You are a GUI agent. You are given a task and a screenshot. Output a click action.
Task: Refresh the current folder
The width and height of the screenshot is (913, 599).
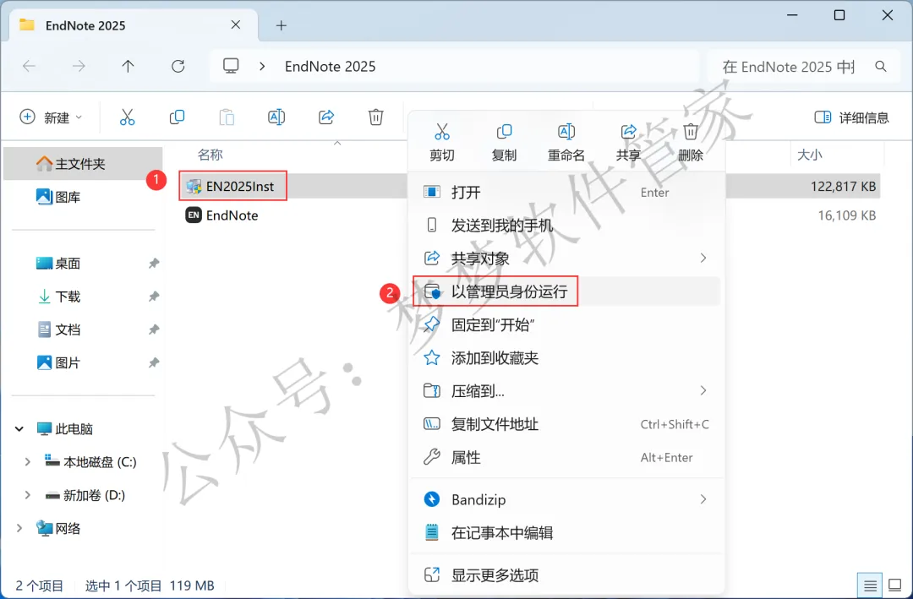pyautogui.click(x=178, y=67)
